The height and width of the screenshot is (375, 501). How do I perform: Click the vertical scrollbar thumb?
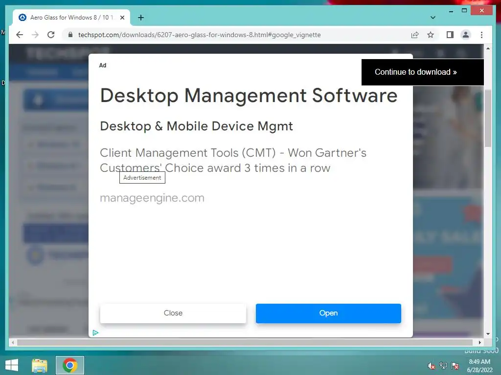(488, 119)
